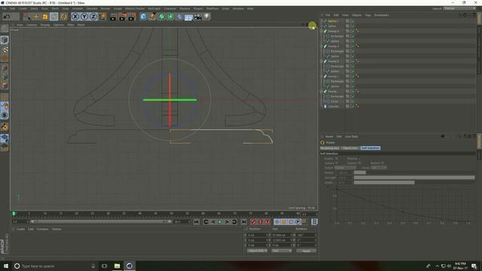482x271 pixels.
Task: Click the Apply coordinates button
Action: click(307, 251)
